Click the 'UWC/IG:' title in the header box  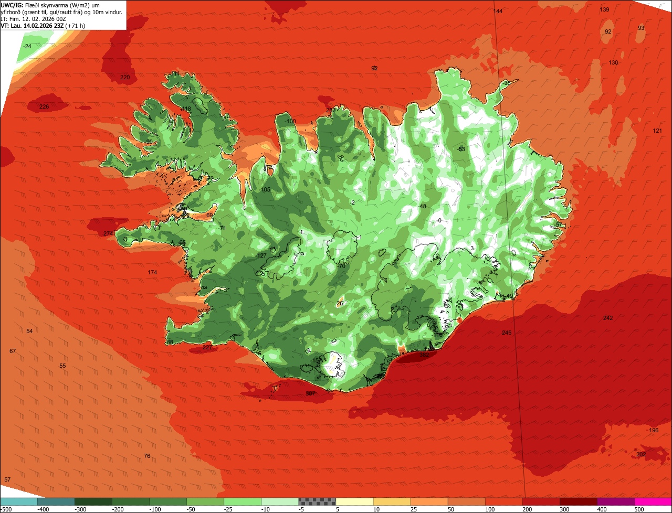(12, 5)
